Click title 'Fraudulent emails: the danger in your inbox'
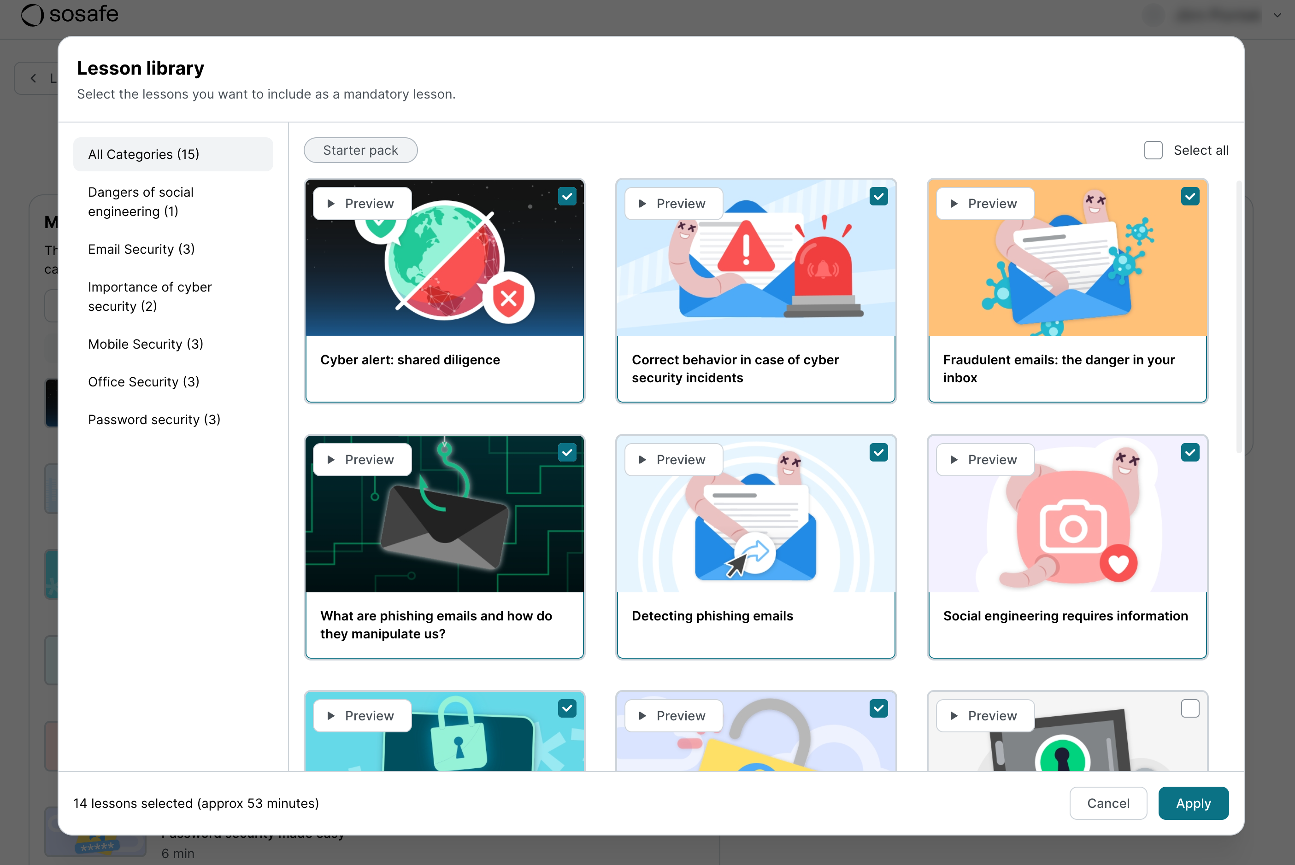The width and height of the screenshot is (1295, 865). pyautogui.click(x=1059, y=368)
